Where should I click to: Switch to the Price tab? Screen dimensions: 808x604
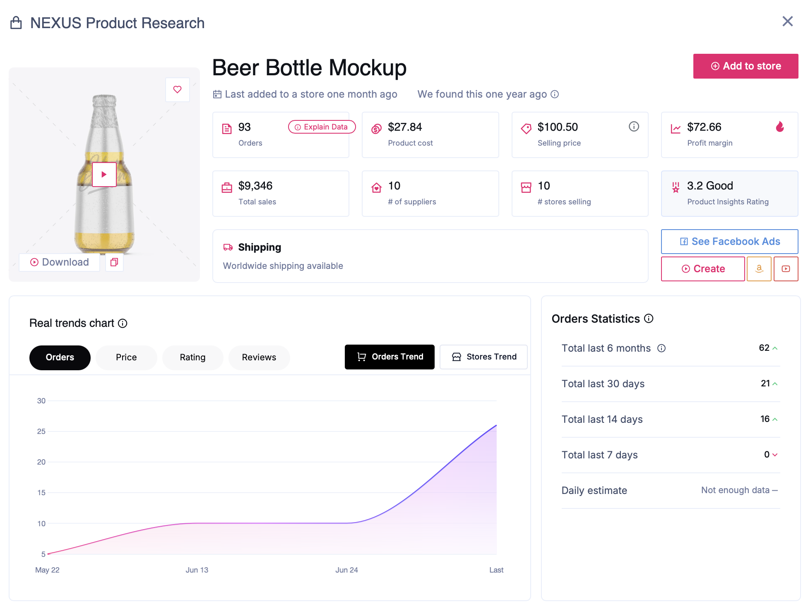coord(126,357)
